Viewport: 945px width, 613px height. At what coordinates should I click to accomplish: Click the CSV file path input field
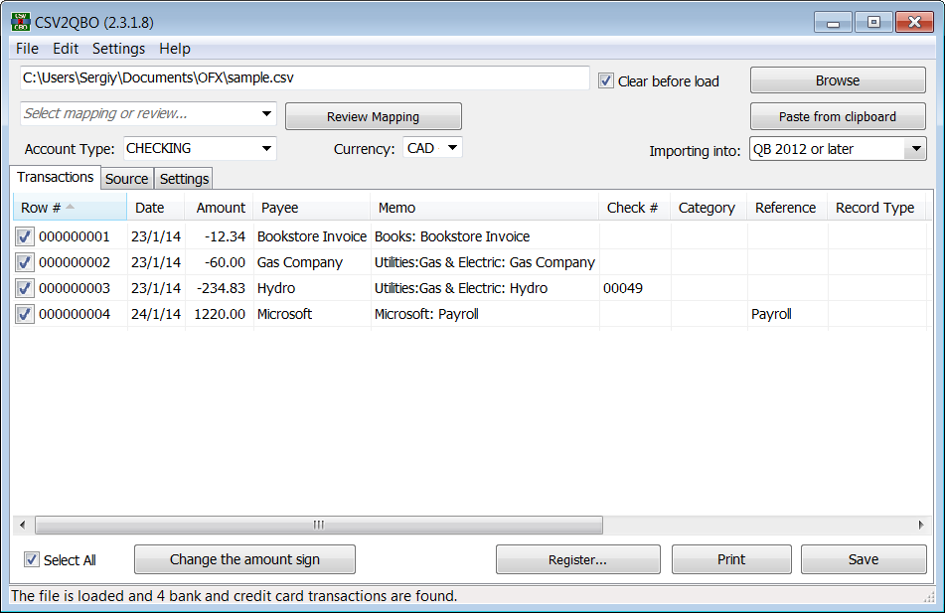click(304, 77)
